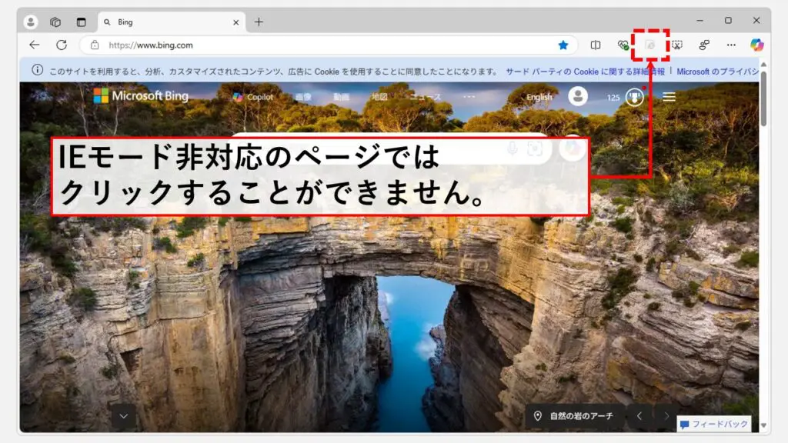Click the rewards points 125
This screenshot has width=788, height=443.
[613, 98]
